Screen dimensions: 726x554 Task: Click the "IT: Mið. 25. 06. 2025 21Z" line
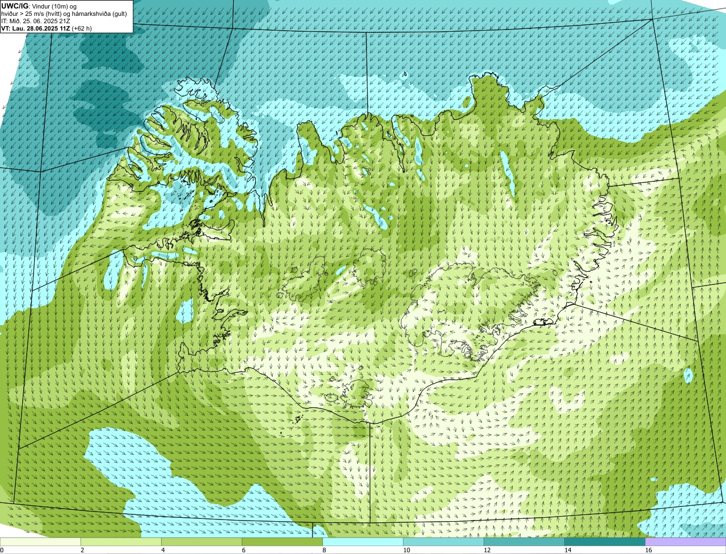pyautogui.click(x=36, y=21)
